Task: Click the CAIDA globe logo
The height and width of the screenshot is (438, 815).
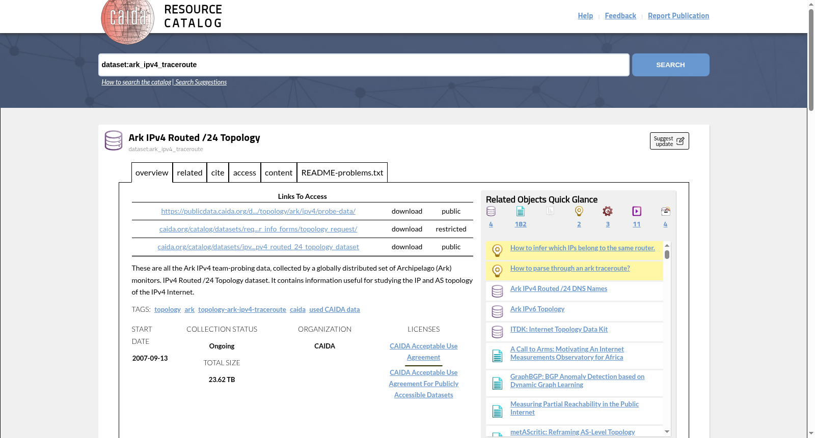Action: (x=127, y=19)
